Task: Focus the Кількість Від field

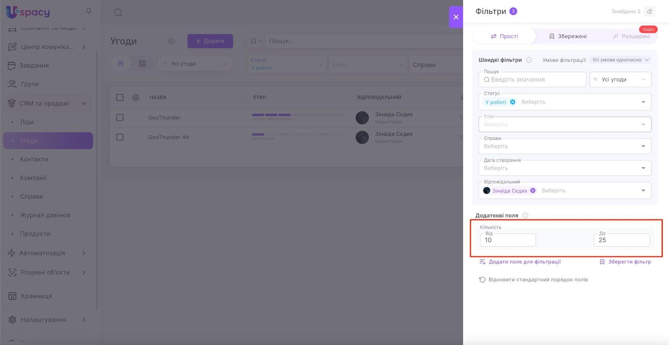Action: (x=508, y=240)
